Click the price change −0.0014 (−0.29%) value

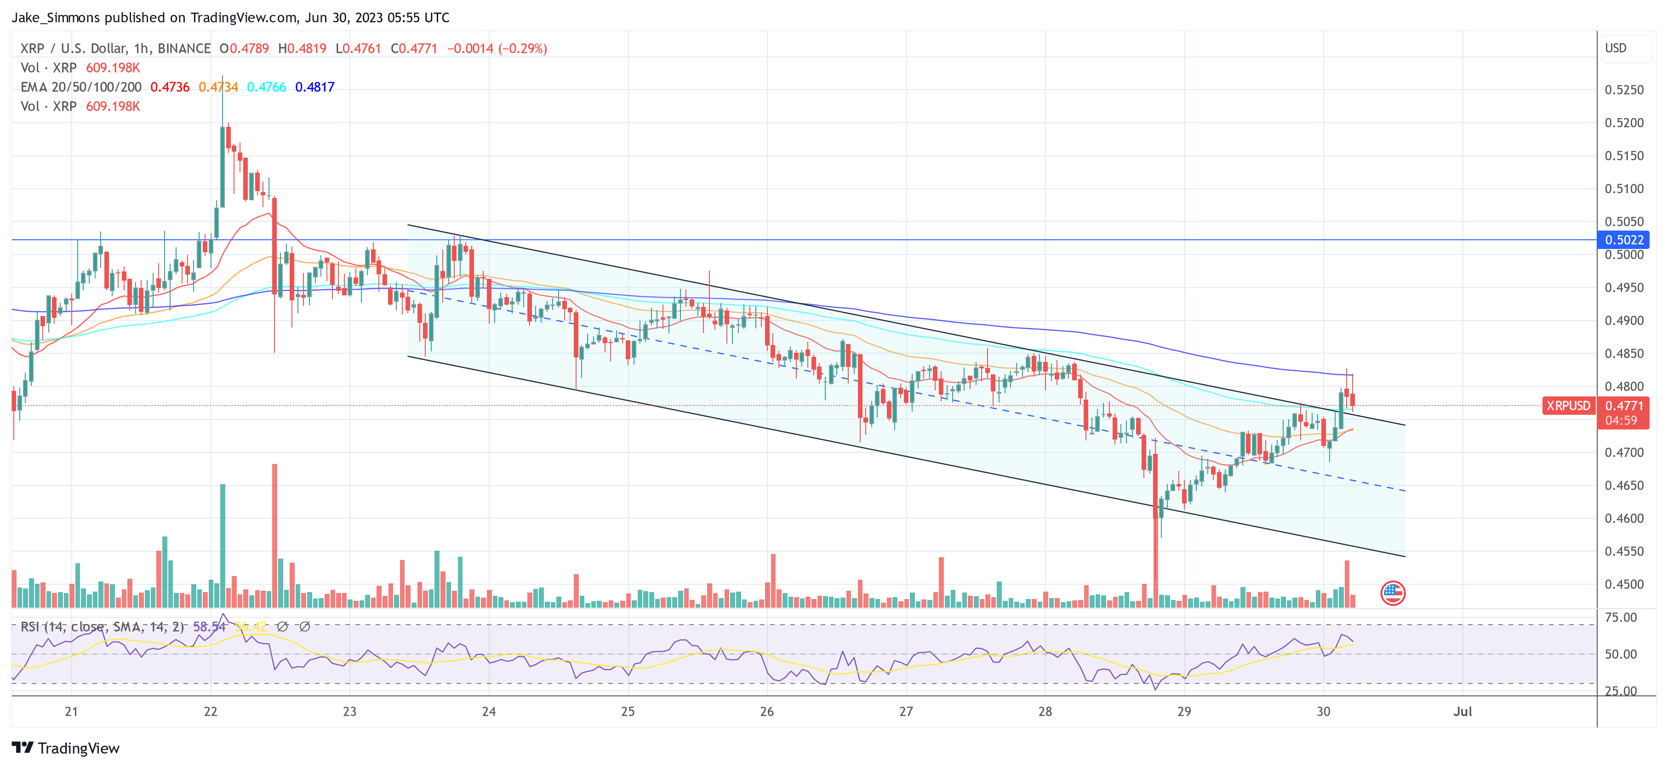497,49
